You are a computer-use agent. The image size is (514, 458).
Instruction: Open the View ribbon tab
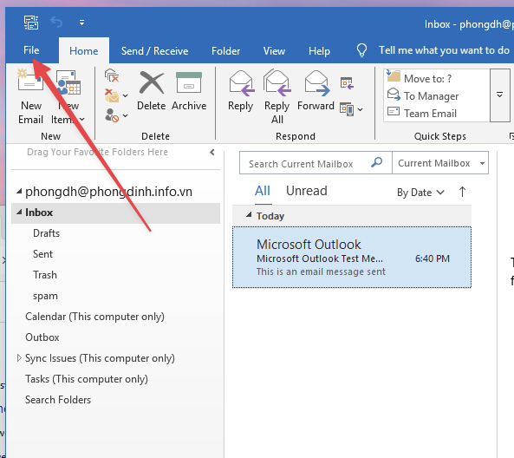[274, 51]
